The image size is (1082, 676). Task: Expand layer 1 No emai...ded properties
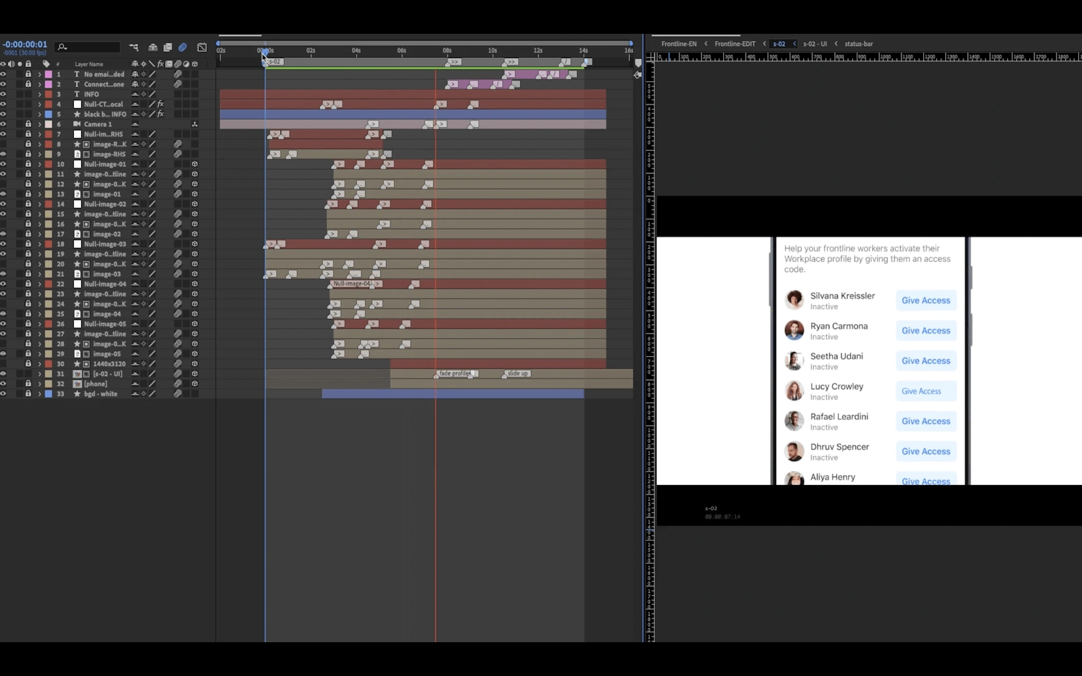pos(39,74)
